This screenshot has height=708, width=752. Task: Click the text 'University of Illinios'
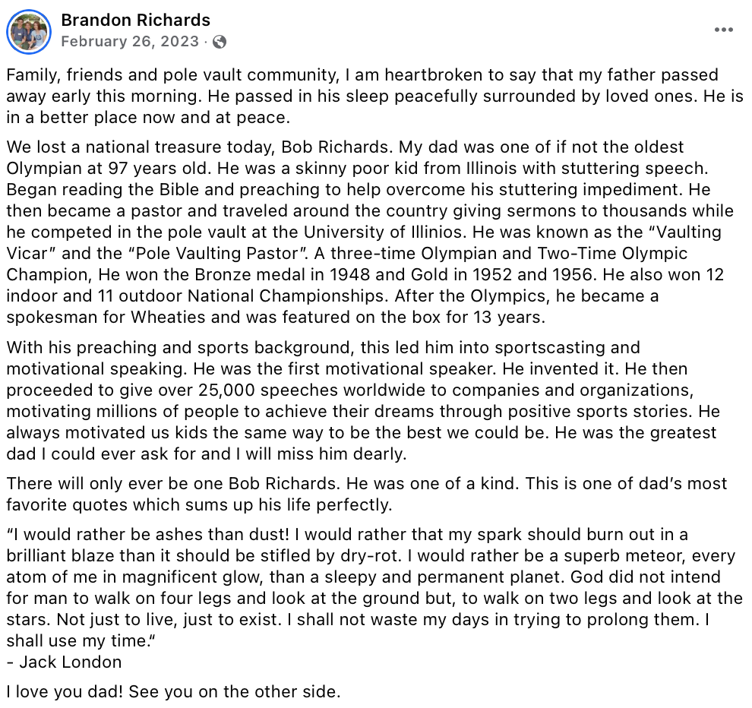point(384,232)
